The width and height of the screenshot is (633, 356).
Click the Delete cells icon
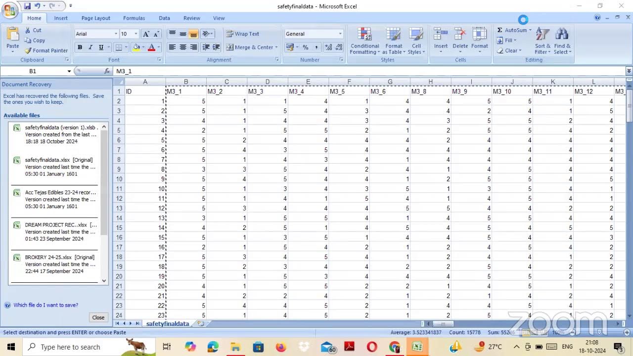[460, 35]
